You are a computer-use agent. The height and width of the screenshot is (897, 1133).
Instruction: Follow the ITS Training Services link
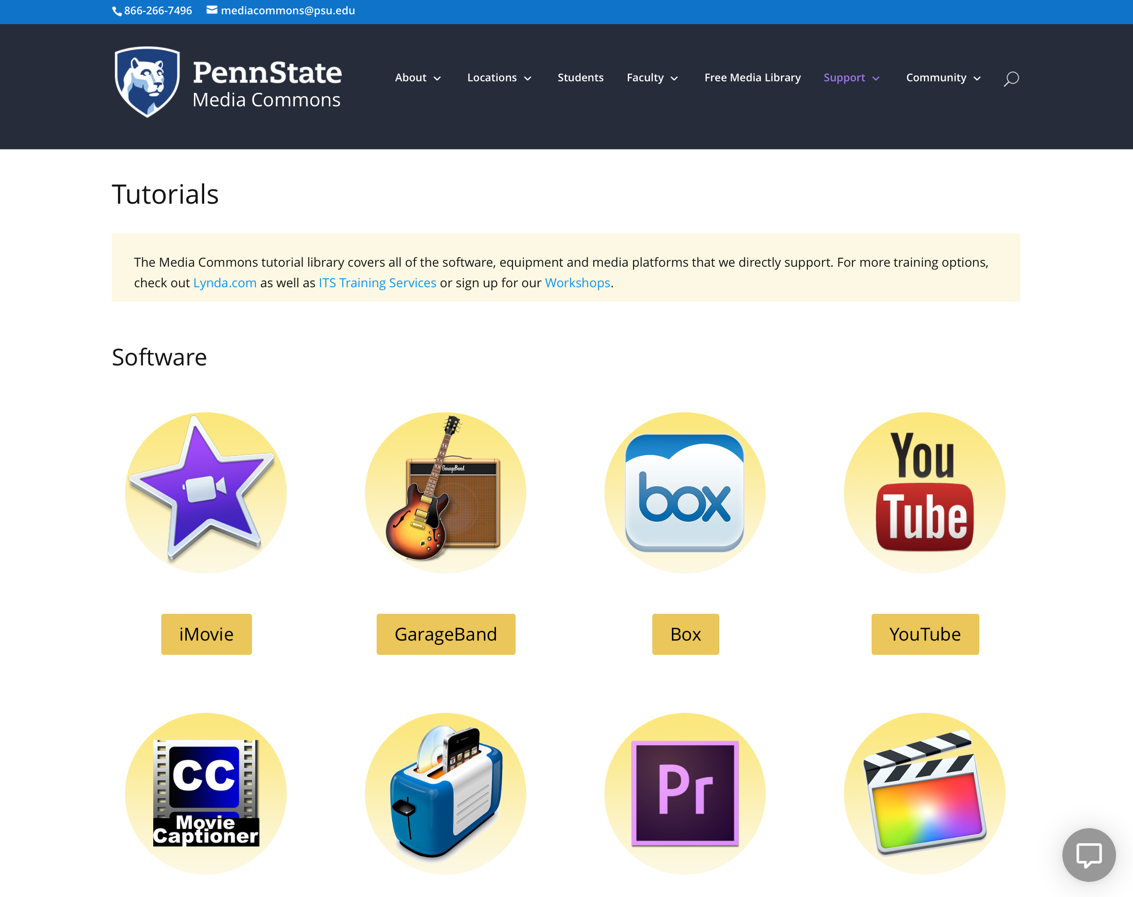pos(377,282)
